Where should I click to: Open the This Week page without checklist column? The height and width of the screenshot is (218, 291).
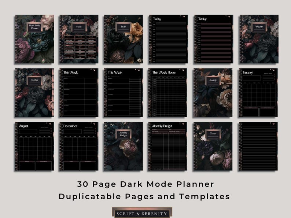pyautogui.click(x=79, y=93)
